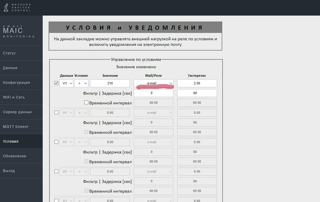Click first condition's interval start time 00:00
Viewport: 320px width, 202px height.
pos(153,103)
